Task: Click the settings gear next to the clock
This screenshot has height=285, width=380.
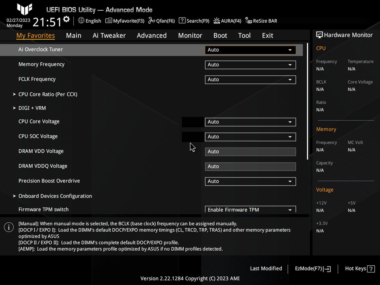Action: click(x=66, y=20)
